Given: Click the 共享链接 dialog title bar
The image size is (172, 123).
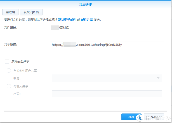Looking at the screenshot, I should coord(86,4).
